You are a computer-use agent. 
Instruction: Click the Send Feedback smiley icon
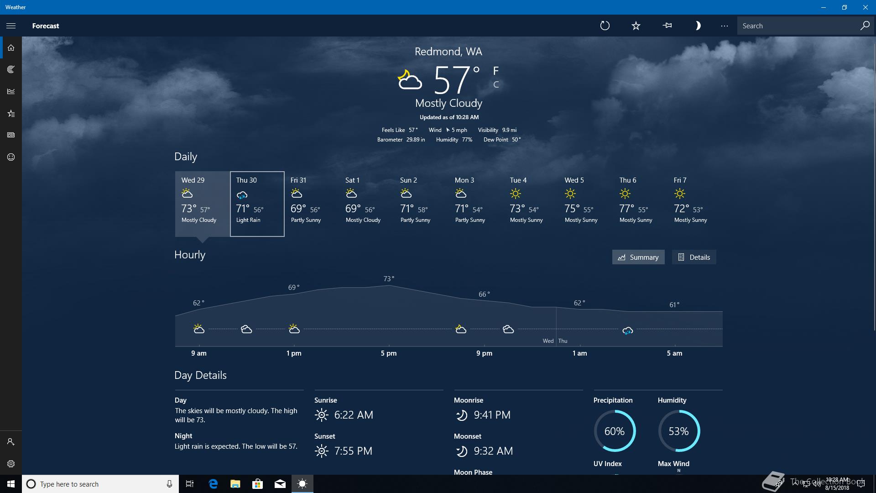(11, 157)
